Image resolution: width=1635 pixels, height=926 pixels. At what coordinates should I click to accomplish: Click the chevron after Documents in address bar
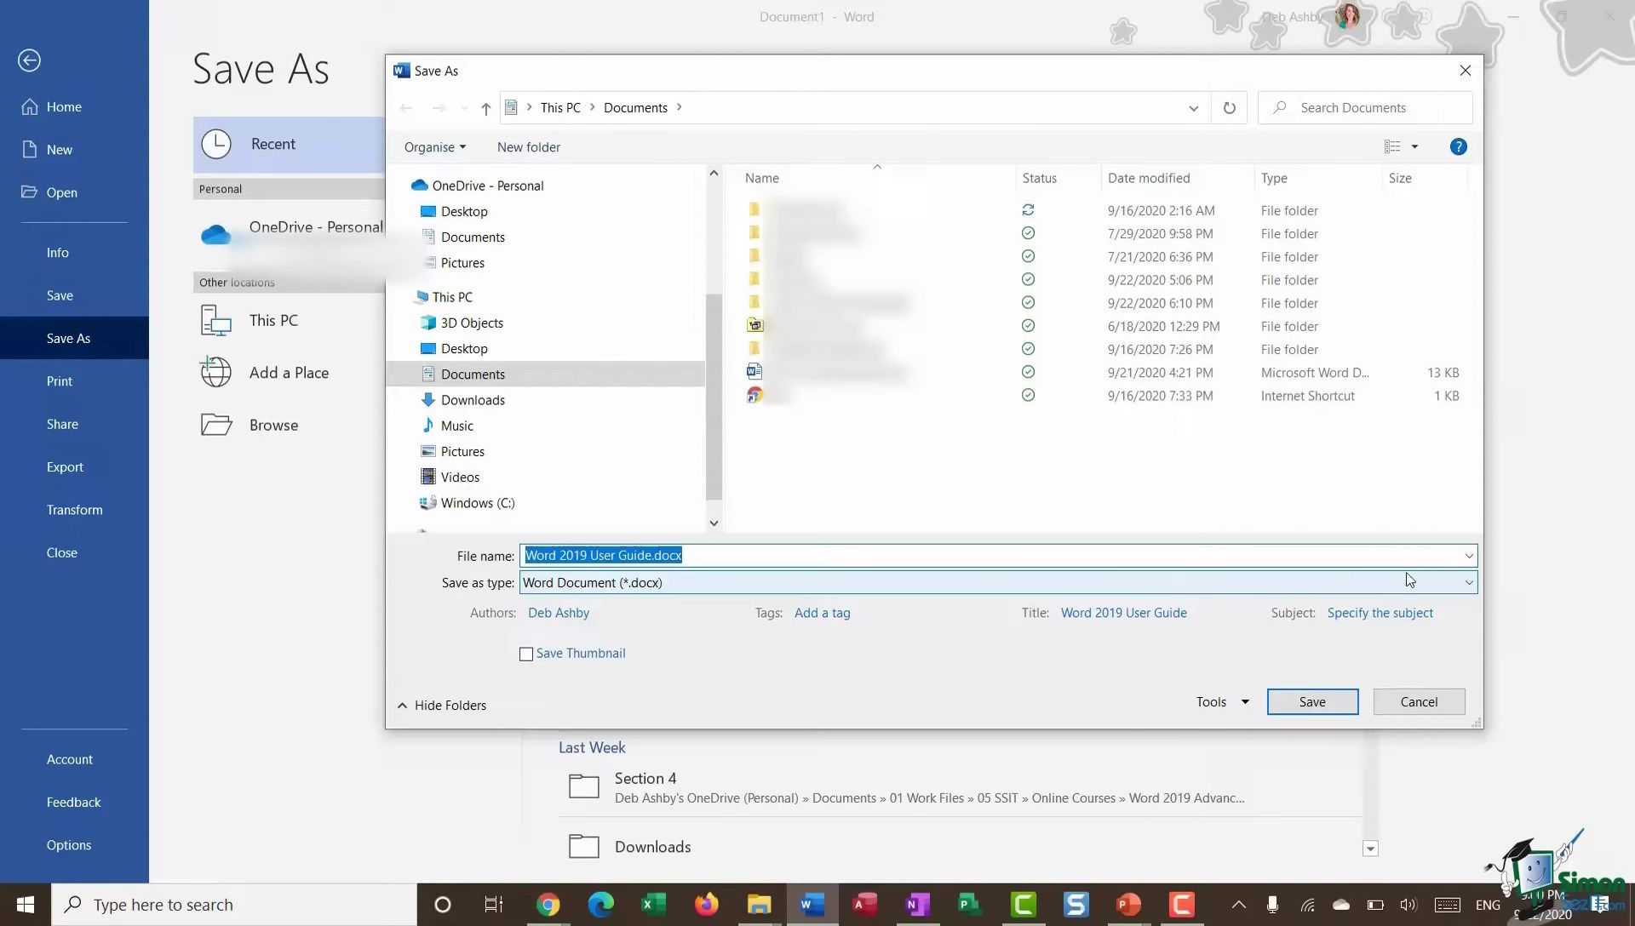pos(680,107)
